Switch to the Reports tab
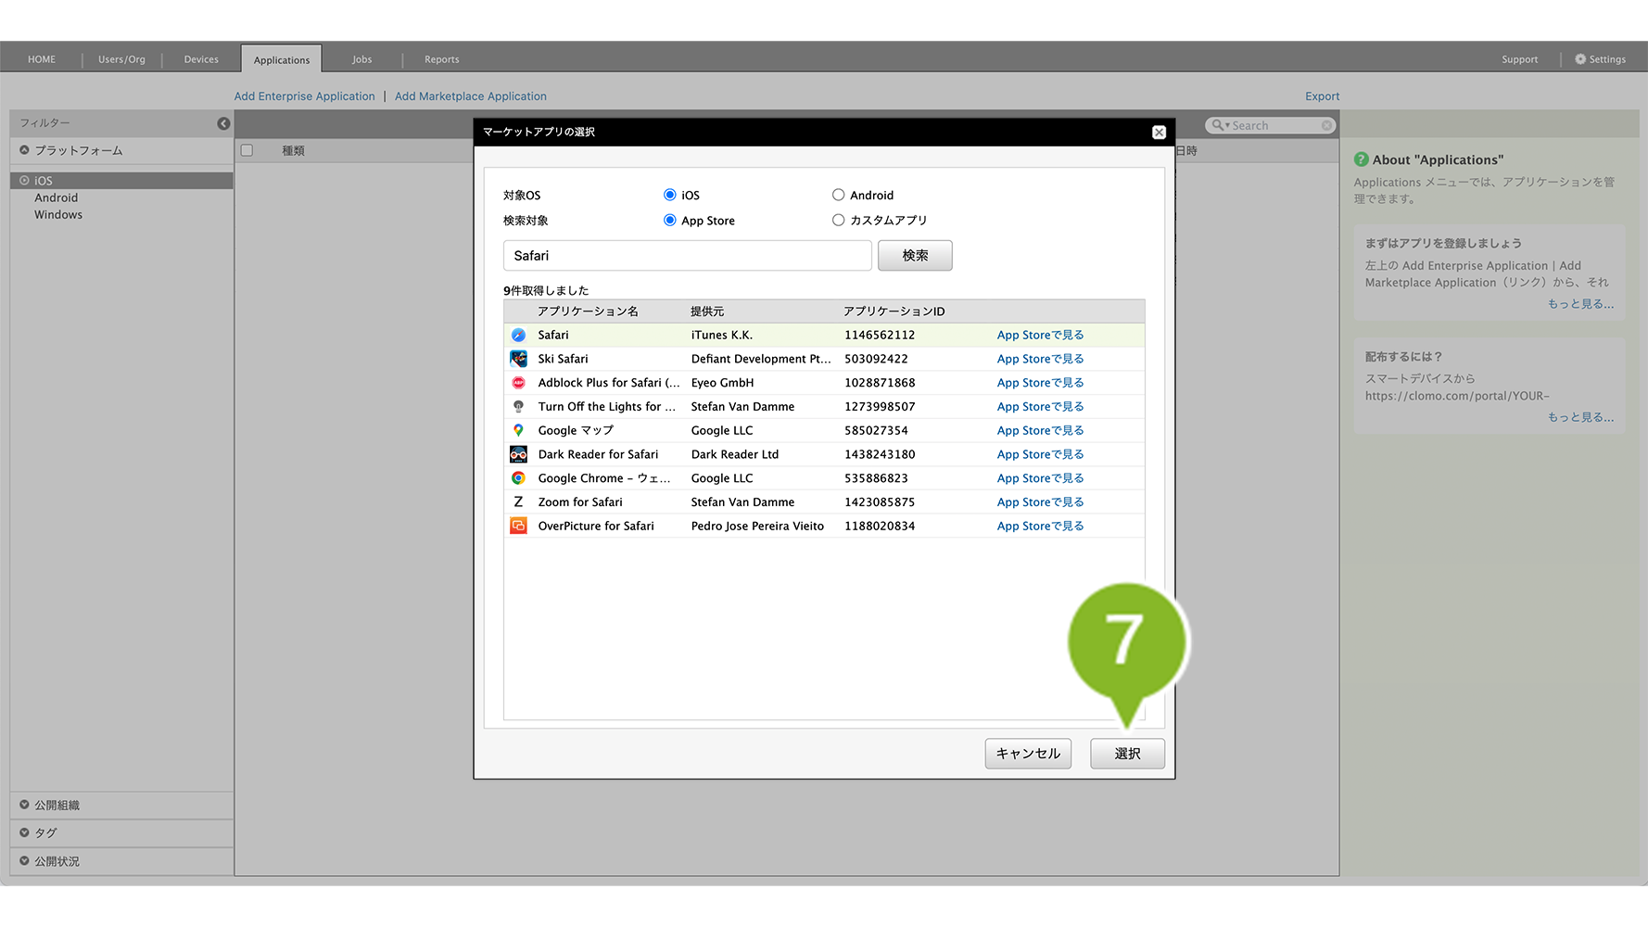1648x927 pixels. tap(441, 59)
